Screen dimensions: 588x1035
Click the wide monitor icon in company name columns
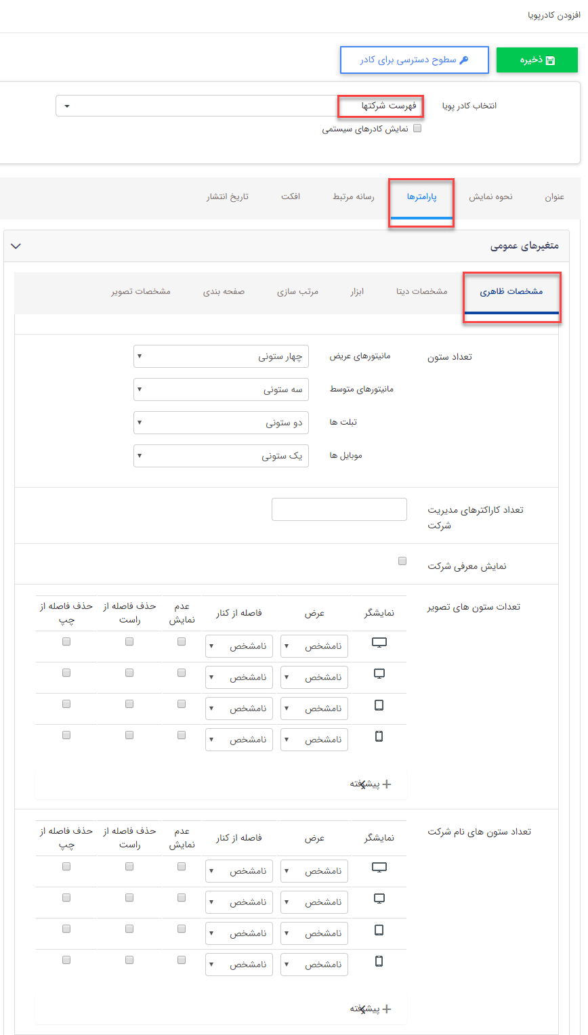tap(379, 867)
